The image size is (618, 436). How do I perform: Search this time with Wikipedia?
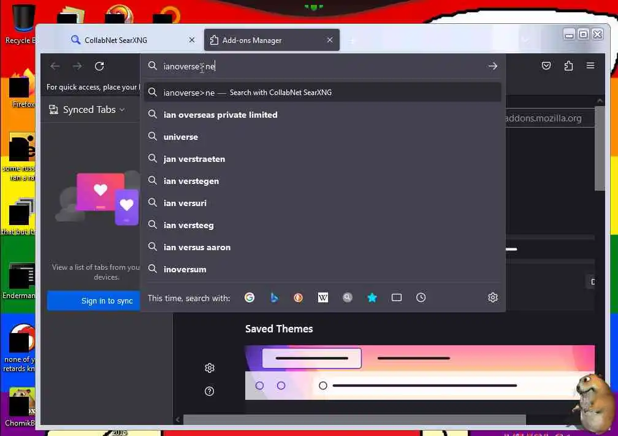pyautogui.click(x=322, y=297)
